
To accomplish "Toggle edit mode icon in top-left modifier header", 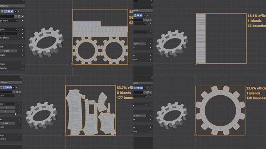I will point(5,11).
